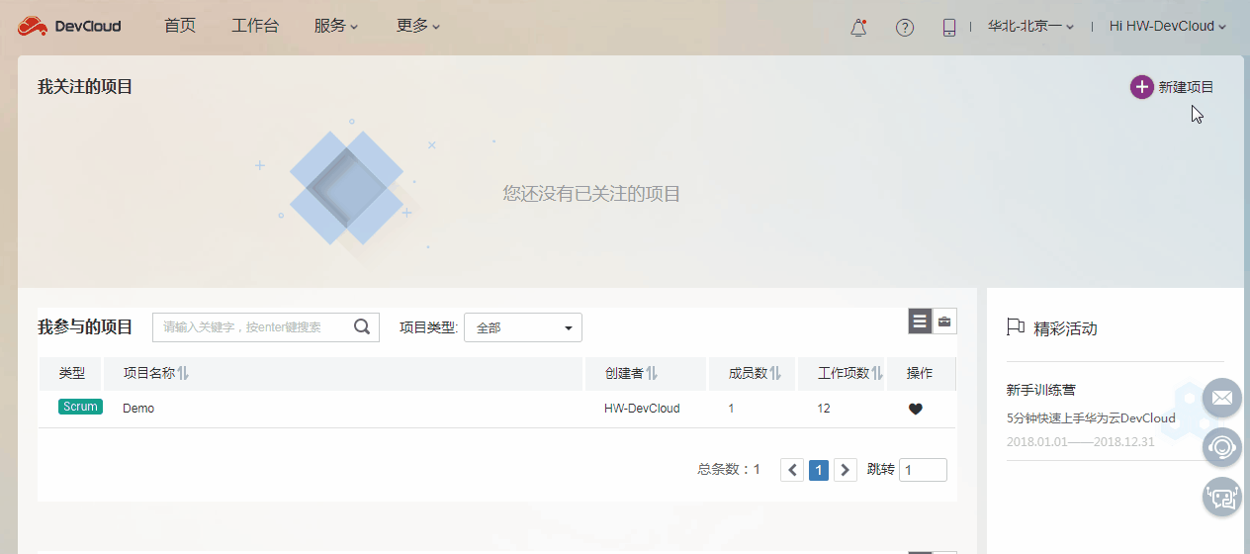
Task: Select page 1 button
Action: point(819,470)
